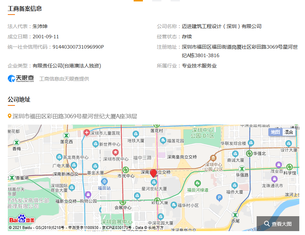Select the 香梅 metro station icon
This screenshot has width=305, height=235.
point(17,143)
